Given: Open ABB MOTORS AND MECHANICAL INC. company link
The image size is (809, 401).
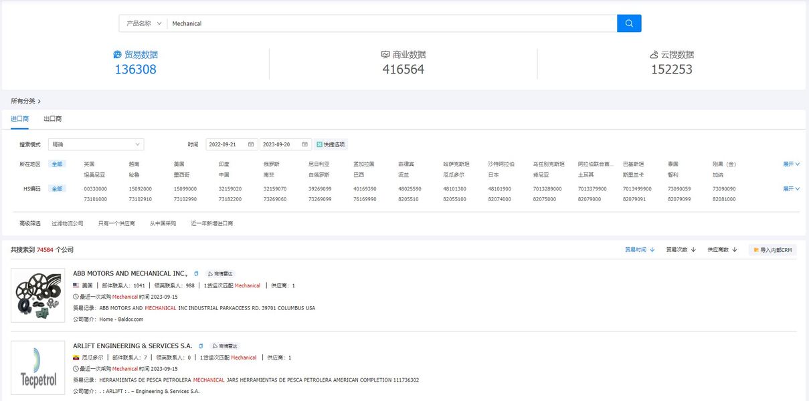Looking at the screenshot, I should [x=130, y=273].
